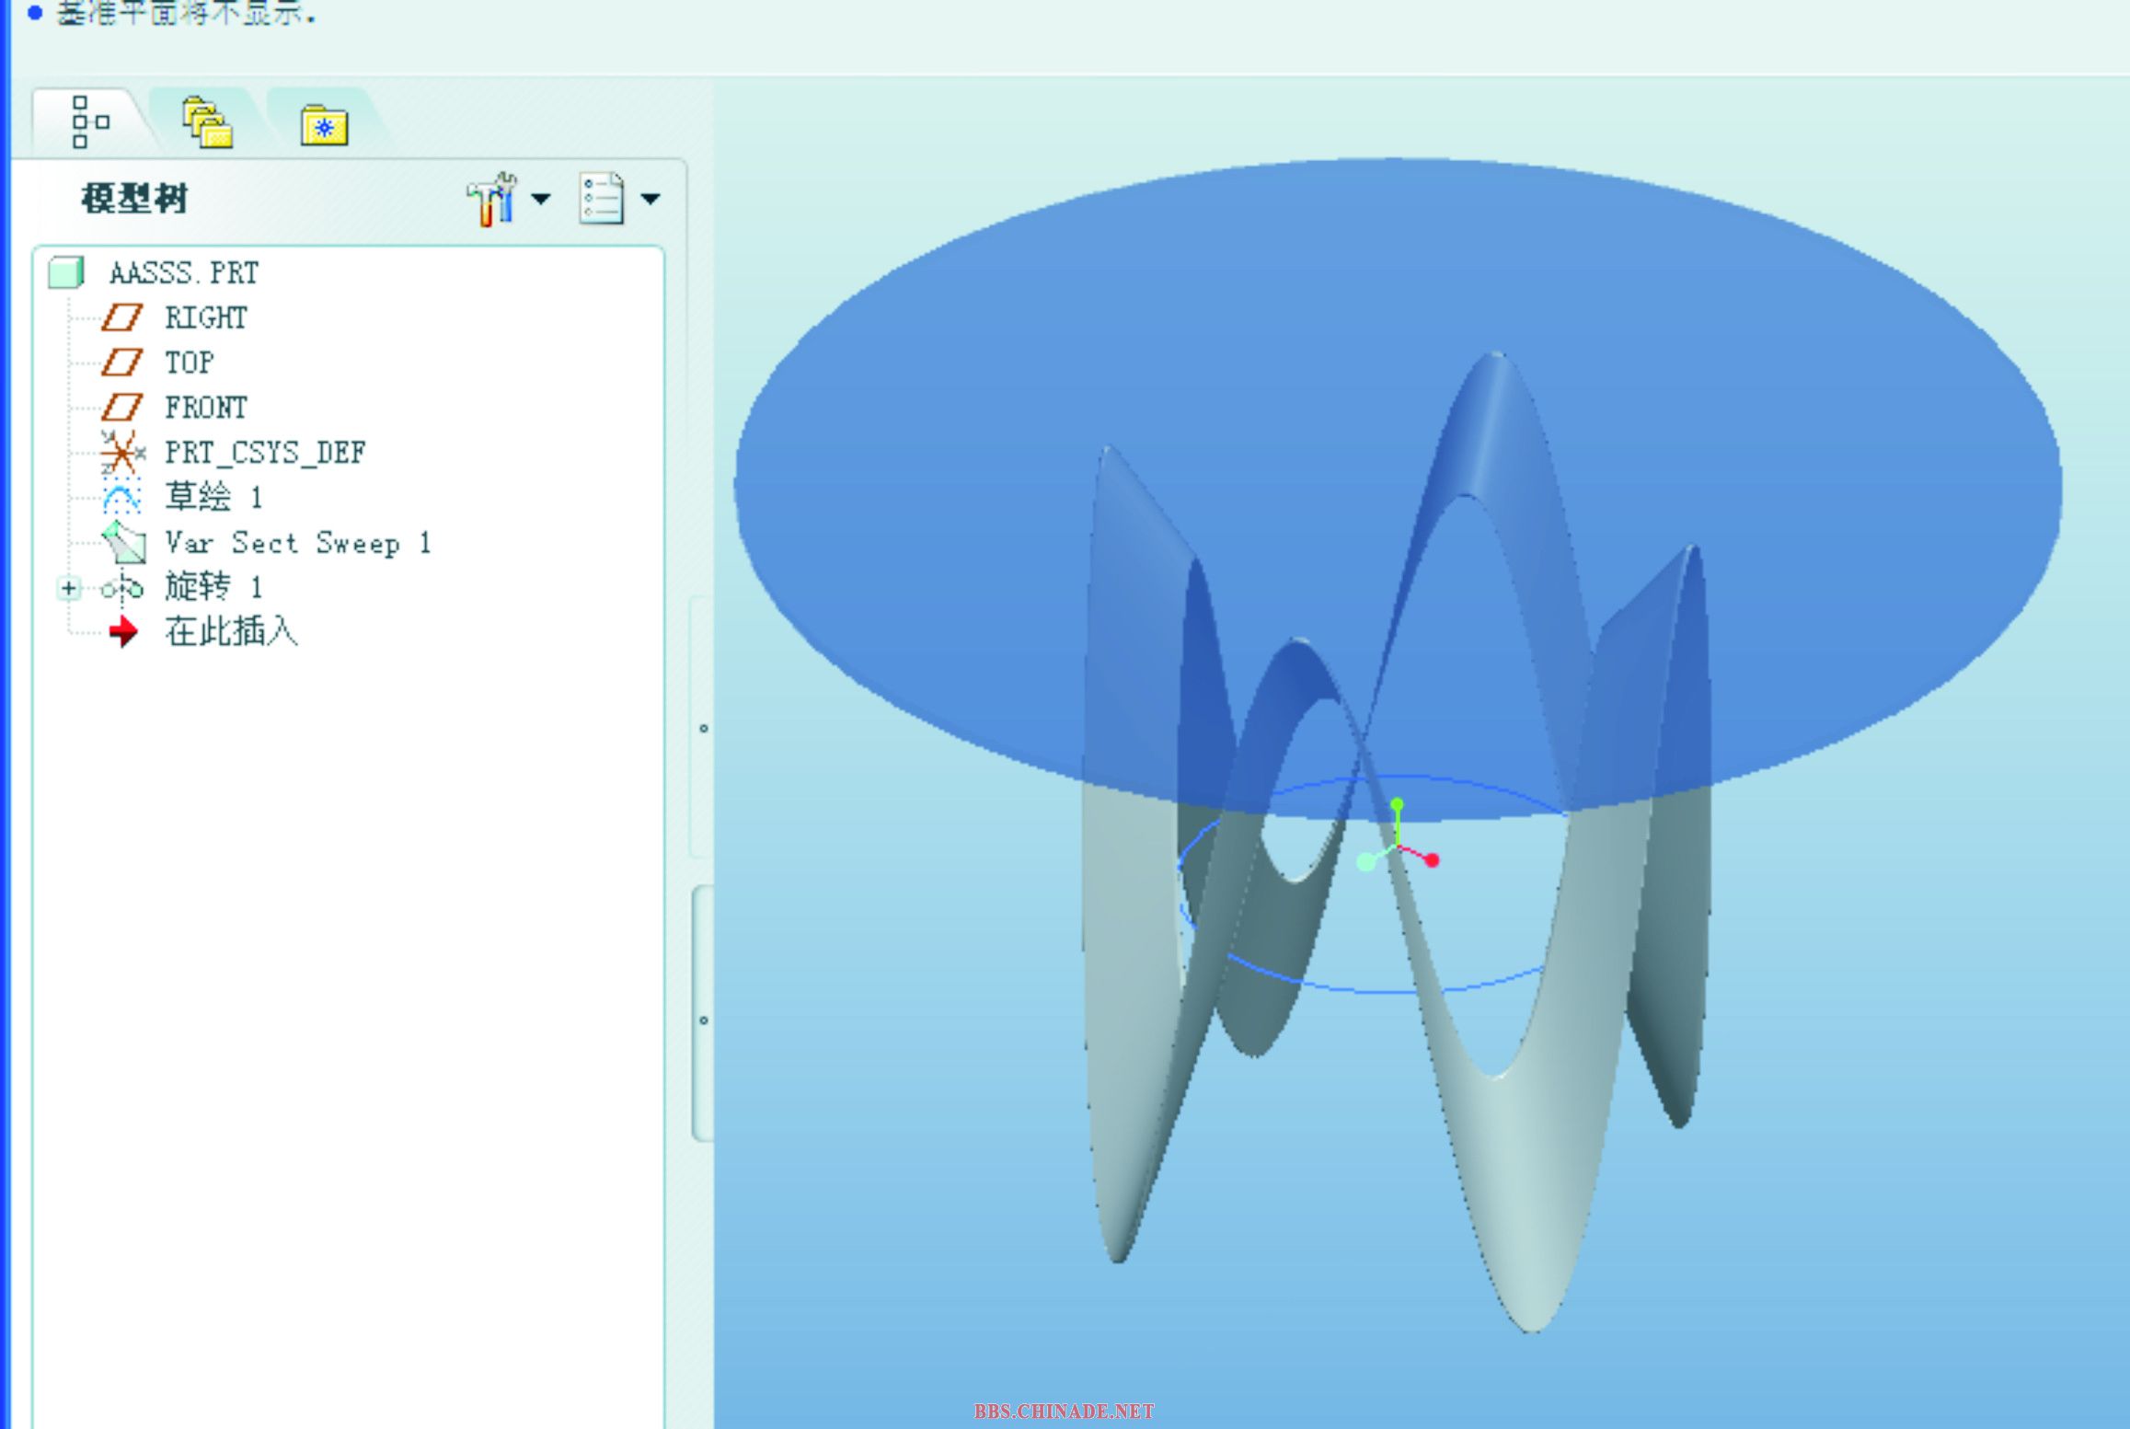Viewport: 2130px width, 1429px height.
Task: Switch to the Folder Browser tab
Action: [x=207, y=123]
